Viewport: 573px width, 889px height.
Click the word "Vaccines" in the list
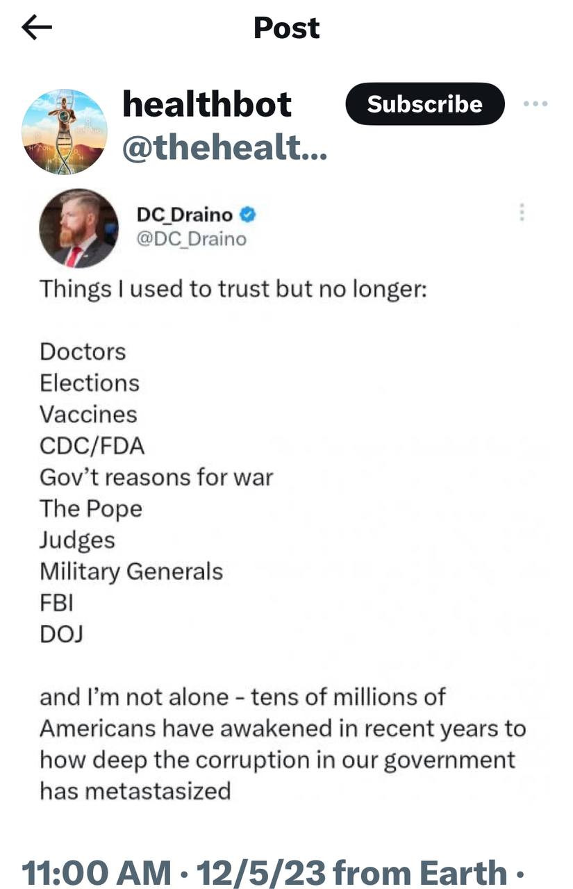pos(88,415)
